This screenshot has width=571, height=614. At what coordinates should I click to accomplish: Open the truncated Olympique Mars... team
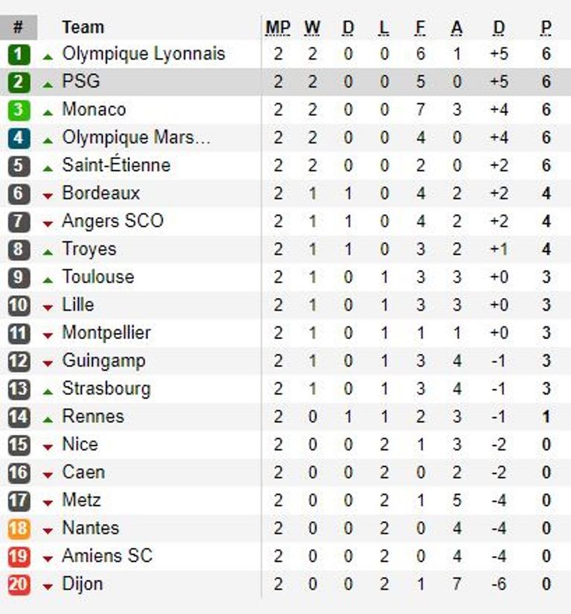[x=136, y=138]
